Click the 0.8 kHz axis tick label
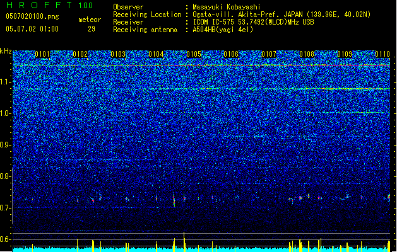The width and height of the screenshot is (397, 252). (x=6, y=176)
